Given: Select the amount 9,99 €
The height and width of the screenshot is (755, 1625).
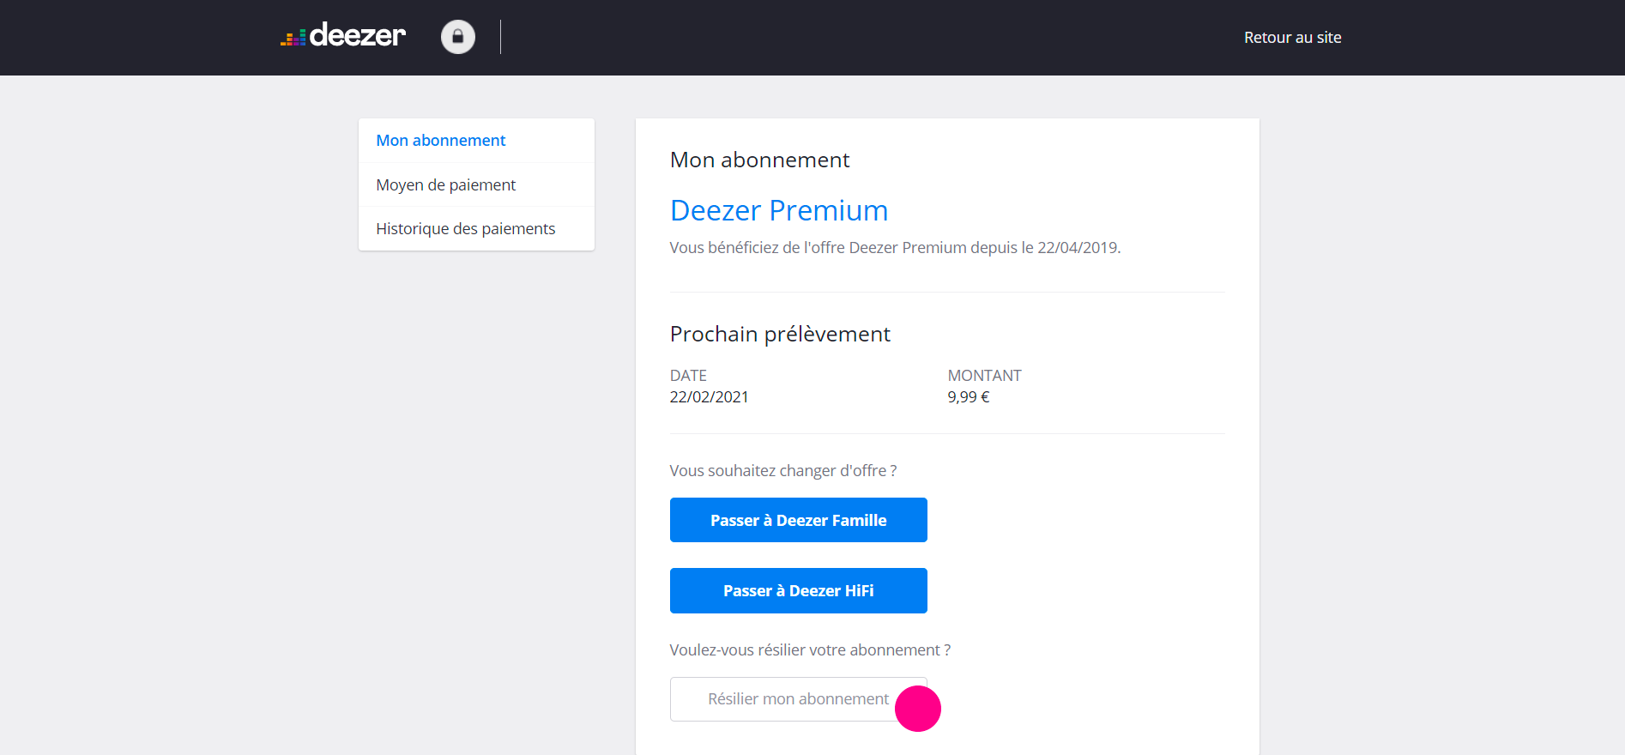Looking at the screenshot, I should point(969,397).
